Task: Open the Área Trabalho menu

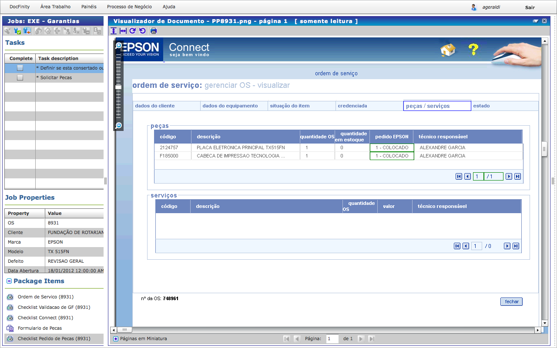Action: (55, 7)
